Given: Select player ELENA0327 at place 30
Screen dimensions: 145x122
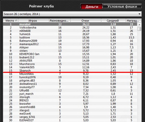Looking at the screenshot, I should pos(70,120).
